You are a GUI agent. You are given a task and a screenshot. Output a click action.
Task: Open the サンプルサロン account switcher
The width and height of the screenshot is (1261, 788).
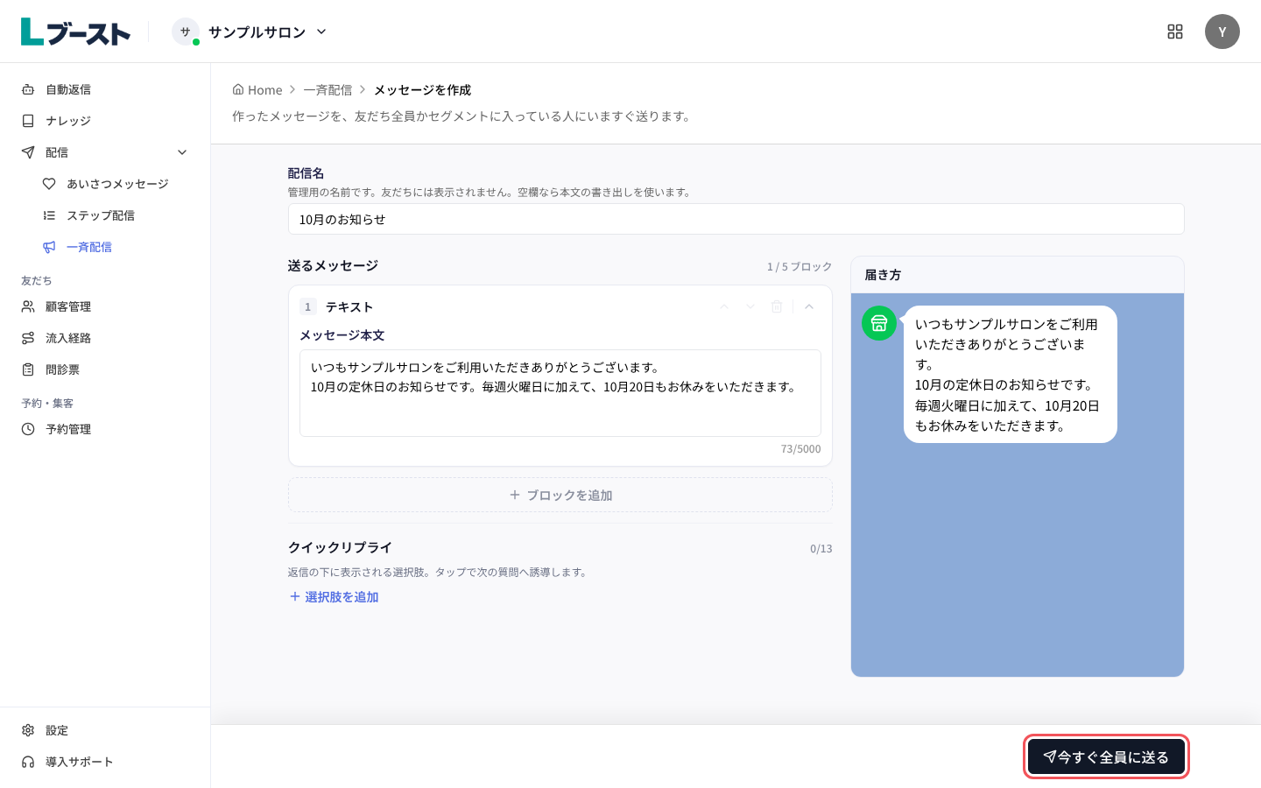[250, 32]
